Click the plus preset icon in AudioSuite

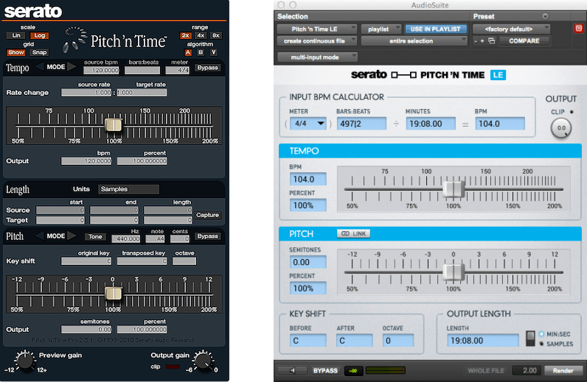tap(482, 40)
